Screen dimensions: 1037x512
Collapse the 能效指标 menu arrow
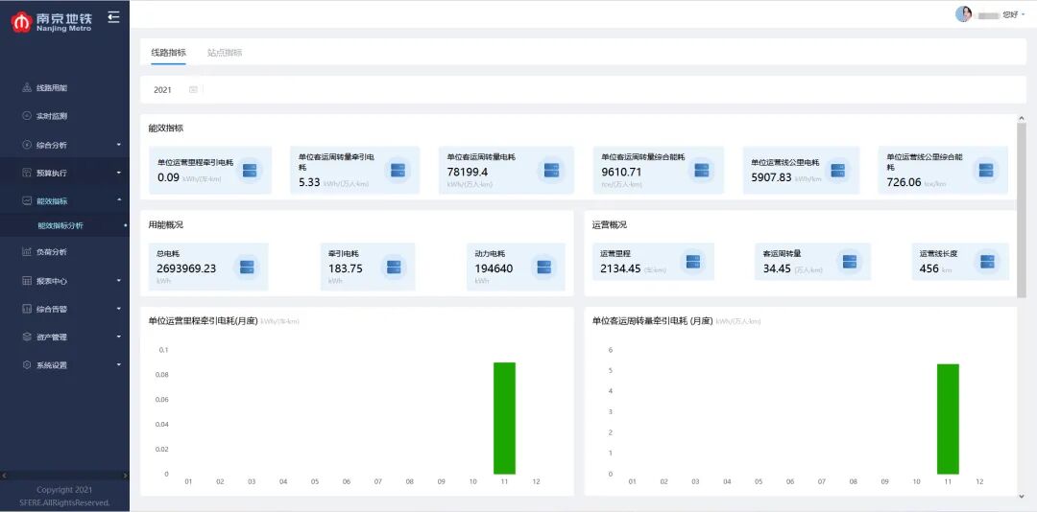click(119, 200)
